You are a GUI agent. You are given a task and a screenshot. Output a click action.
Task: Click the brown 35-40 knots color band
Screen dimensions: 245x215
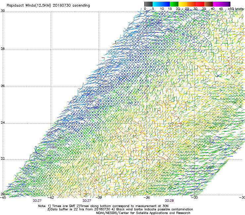tap(209, 4)
